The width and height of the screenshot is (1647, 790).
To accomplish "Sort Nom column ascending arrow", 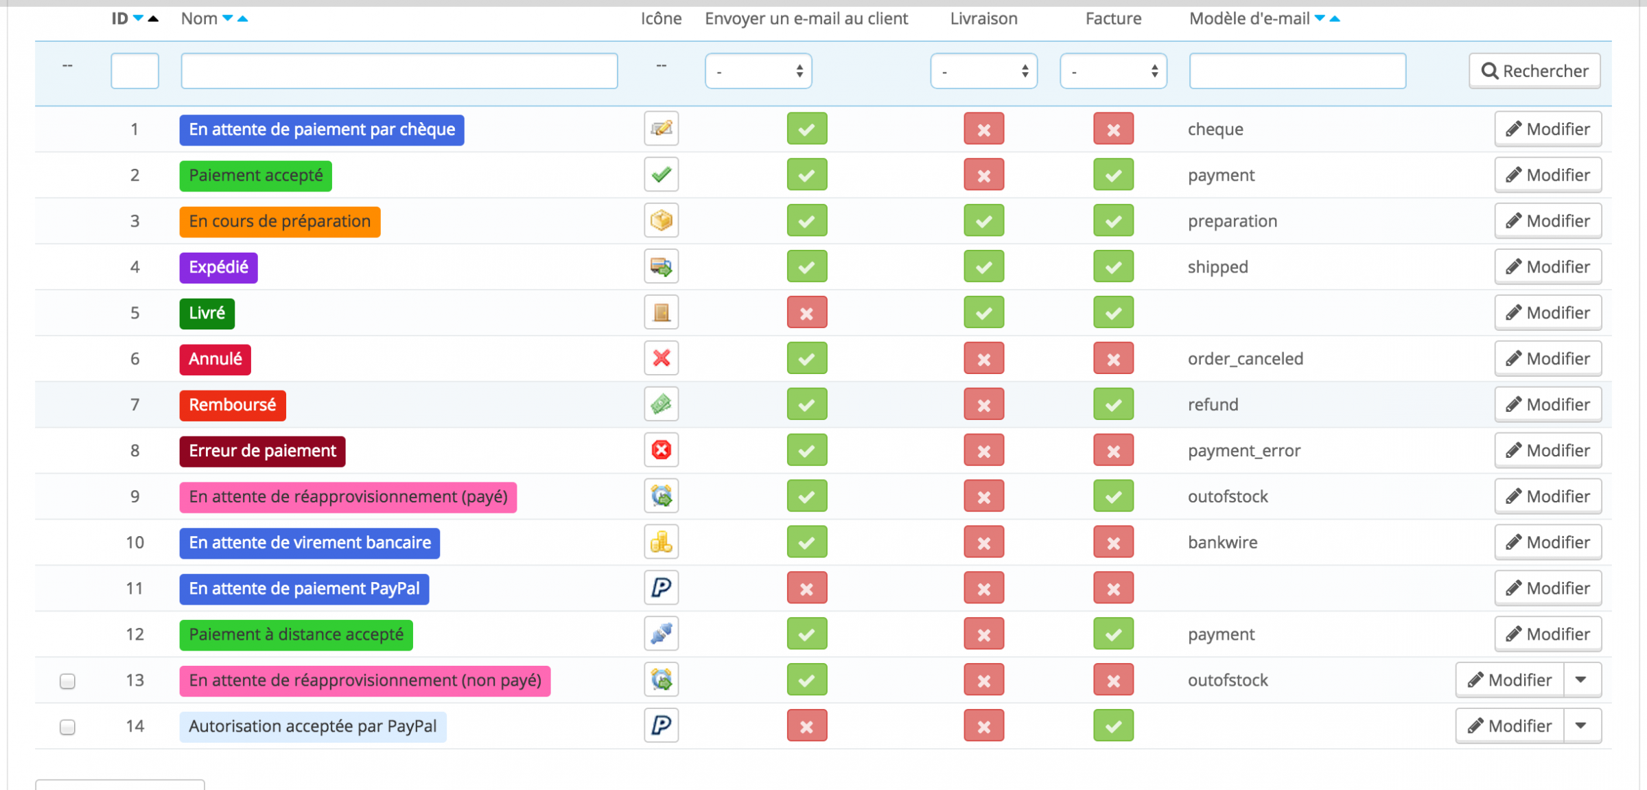I will (242, 19).
